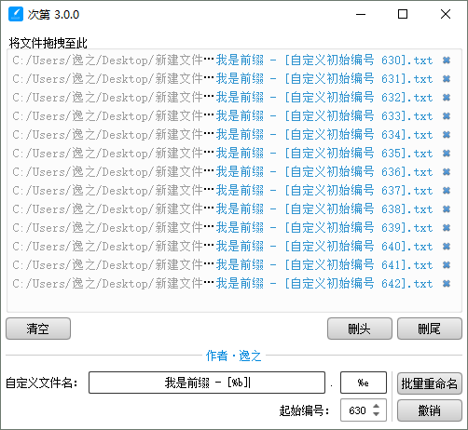Select the file path for 642.txt
Screen dimensions: 468x430
click(x=223, y=284)
